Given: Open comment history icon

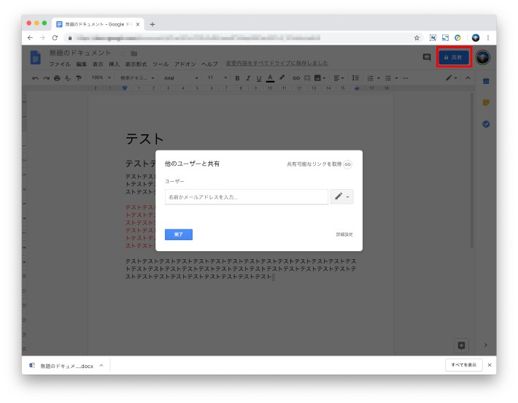Looking at the screenshot, I should [x=427, y=57].
